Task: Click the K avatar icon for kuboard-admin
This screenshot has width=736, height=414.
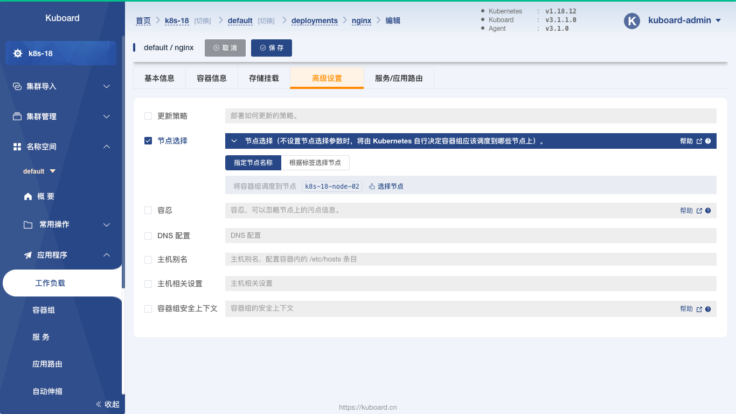Action: tap(631, 21)
